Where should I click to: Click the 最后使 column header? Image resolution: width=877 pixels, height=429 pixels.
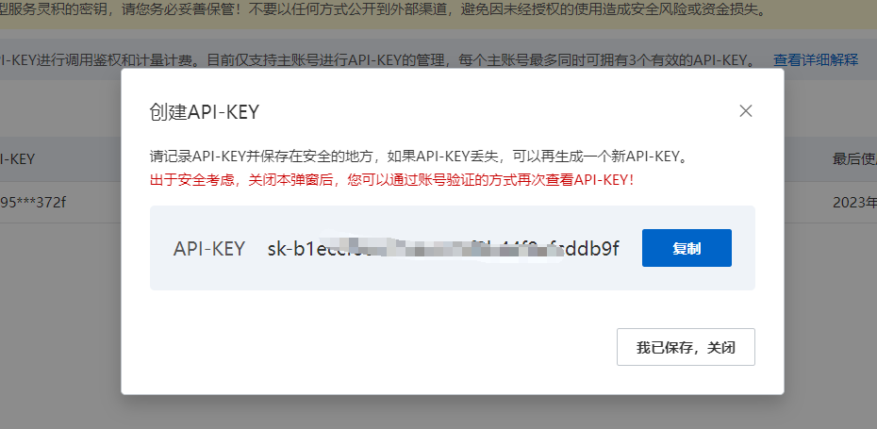[854, 159]
